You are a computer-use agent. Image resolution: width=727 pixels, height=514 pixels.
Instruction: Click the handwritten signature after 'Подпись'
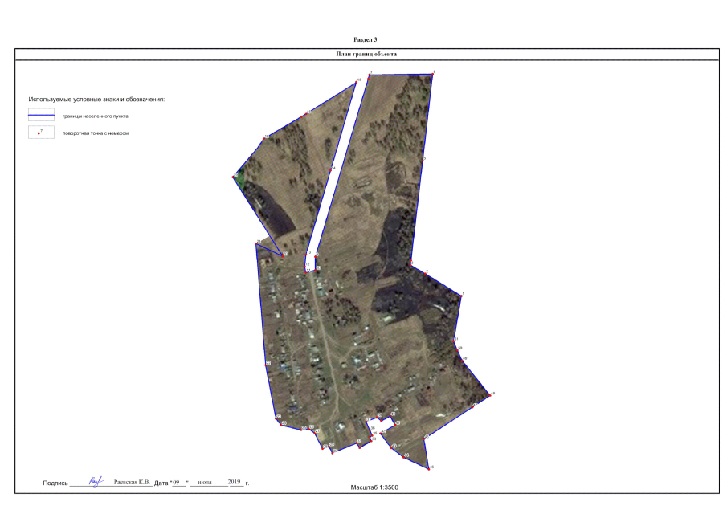[x=95, y=481]
